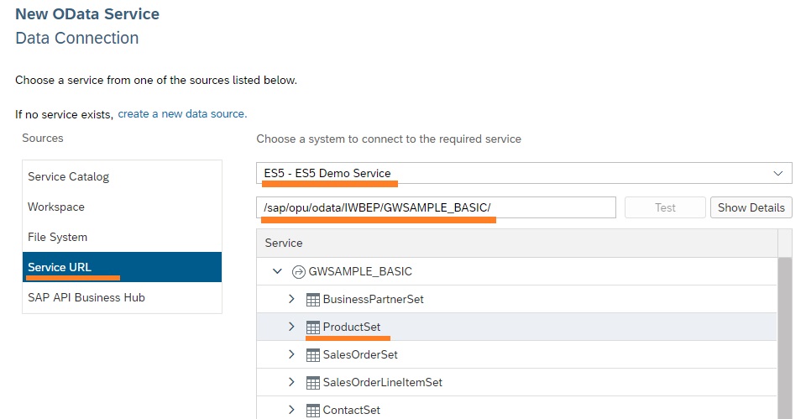
Task: Click the Show Details button
Action: (x=751, y=207)
